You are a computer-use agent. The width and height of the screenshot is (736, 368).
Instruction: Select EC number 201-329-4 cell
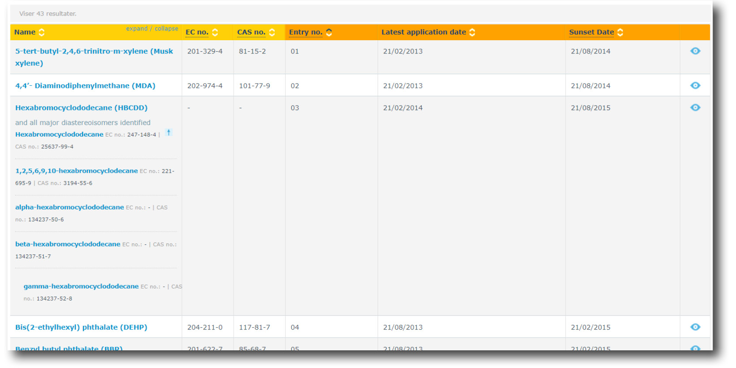click(x=205, y=51)
